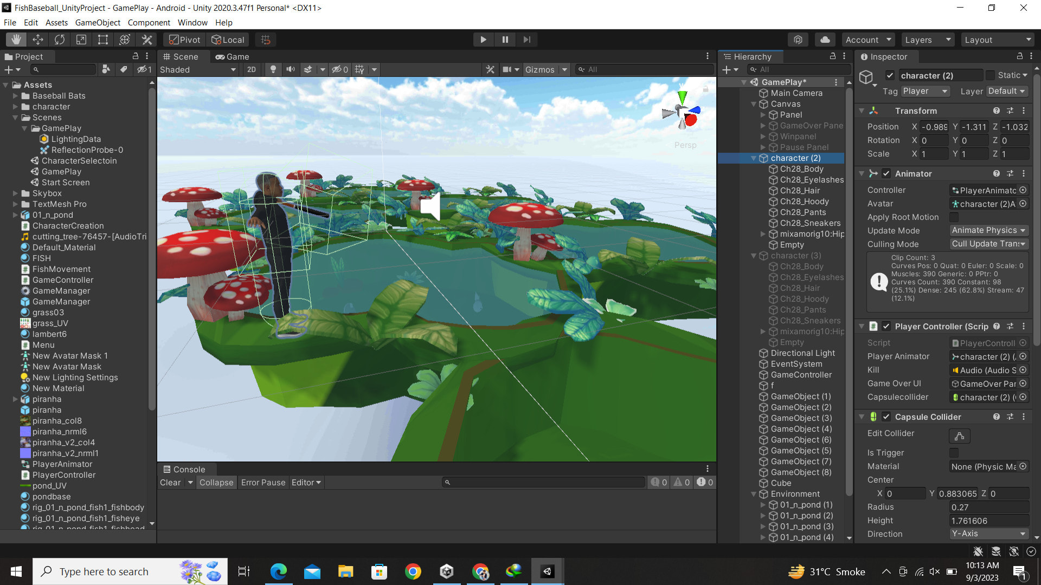Select the Rect Transform tool
1041x585 pixels.
tap(103, 40)
